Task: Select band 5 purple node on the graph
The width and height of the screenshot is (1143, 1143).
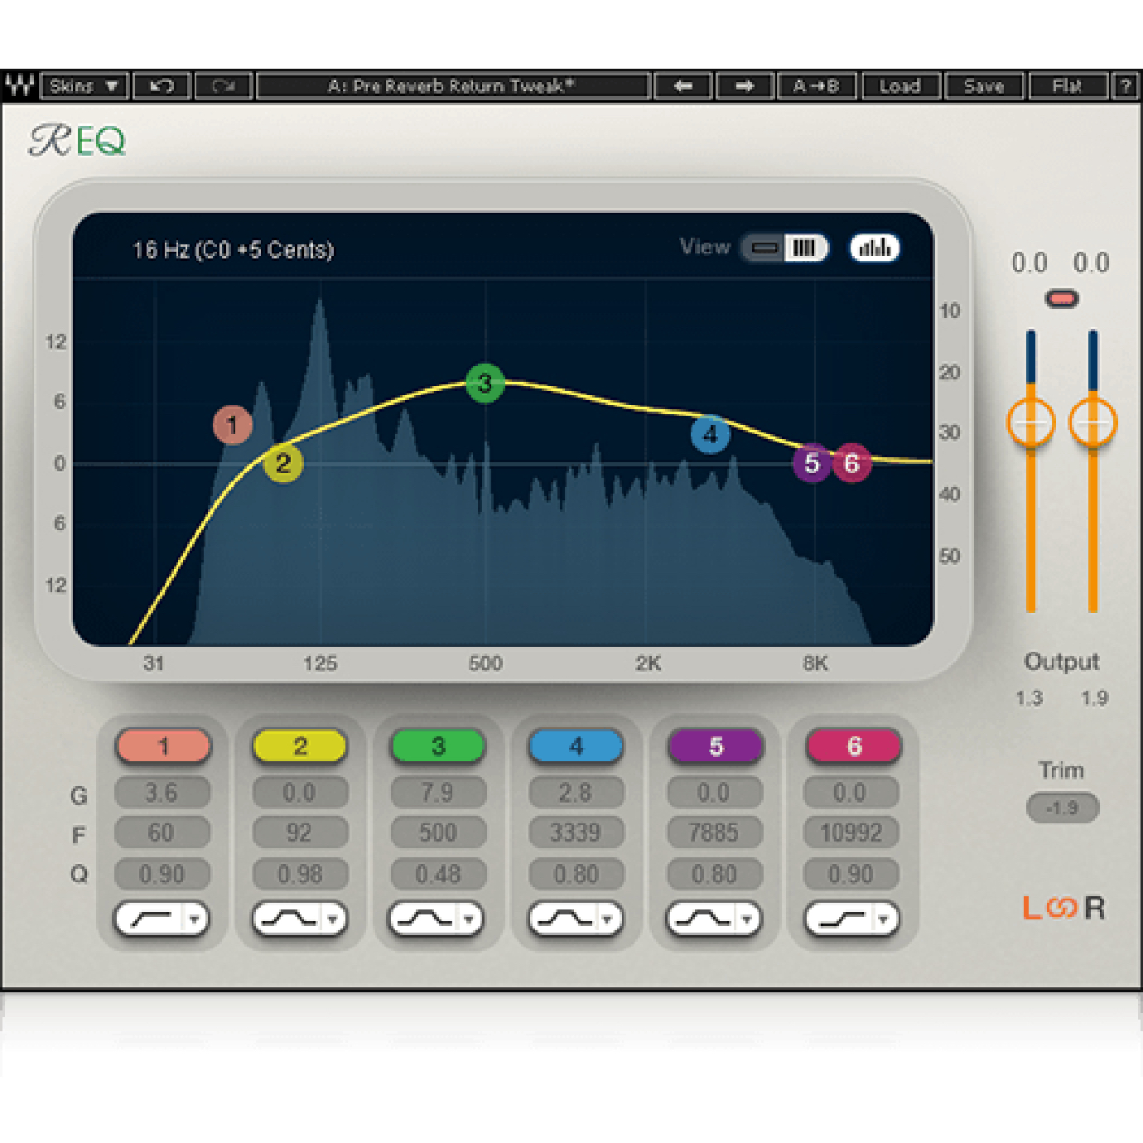Action: (x=813, y=463)
